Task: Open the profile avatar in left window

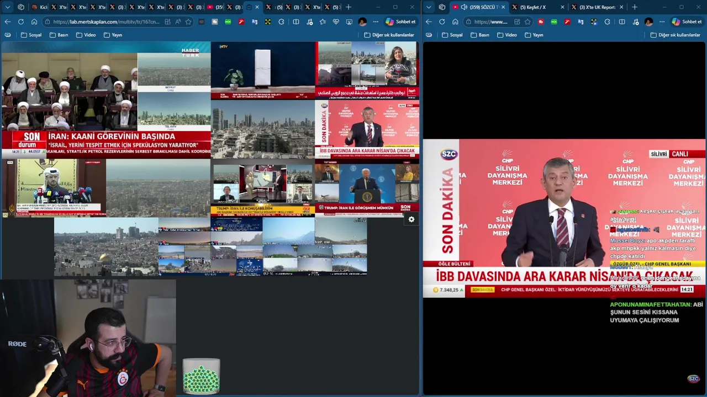Action: tap(362, 22)
